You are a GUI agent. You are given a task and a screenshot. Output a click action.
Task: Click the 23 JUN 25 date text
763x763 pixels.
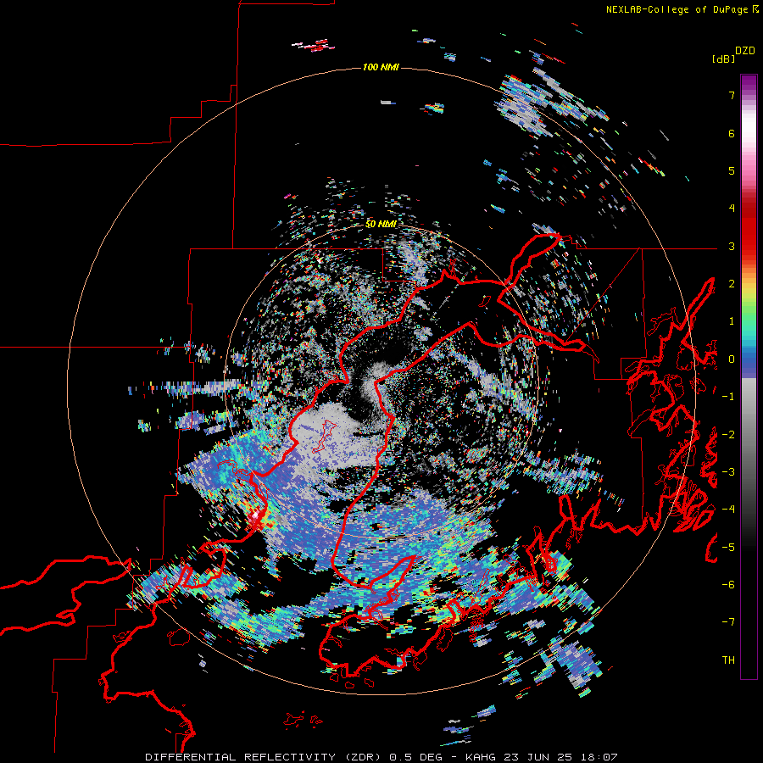pos(537,757)
